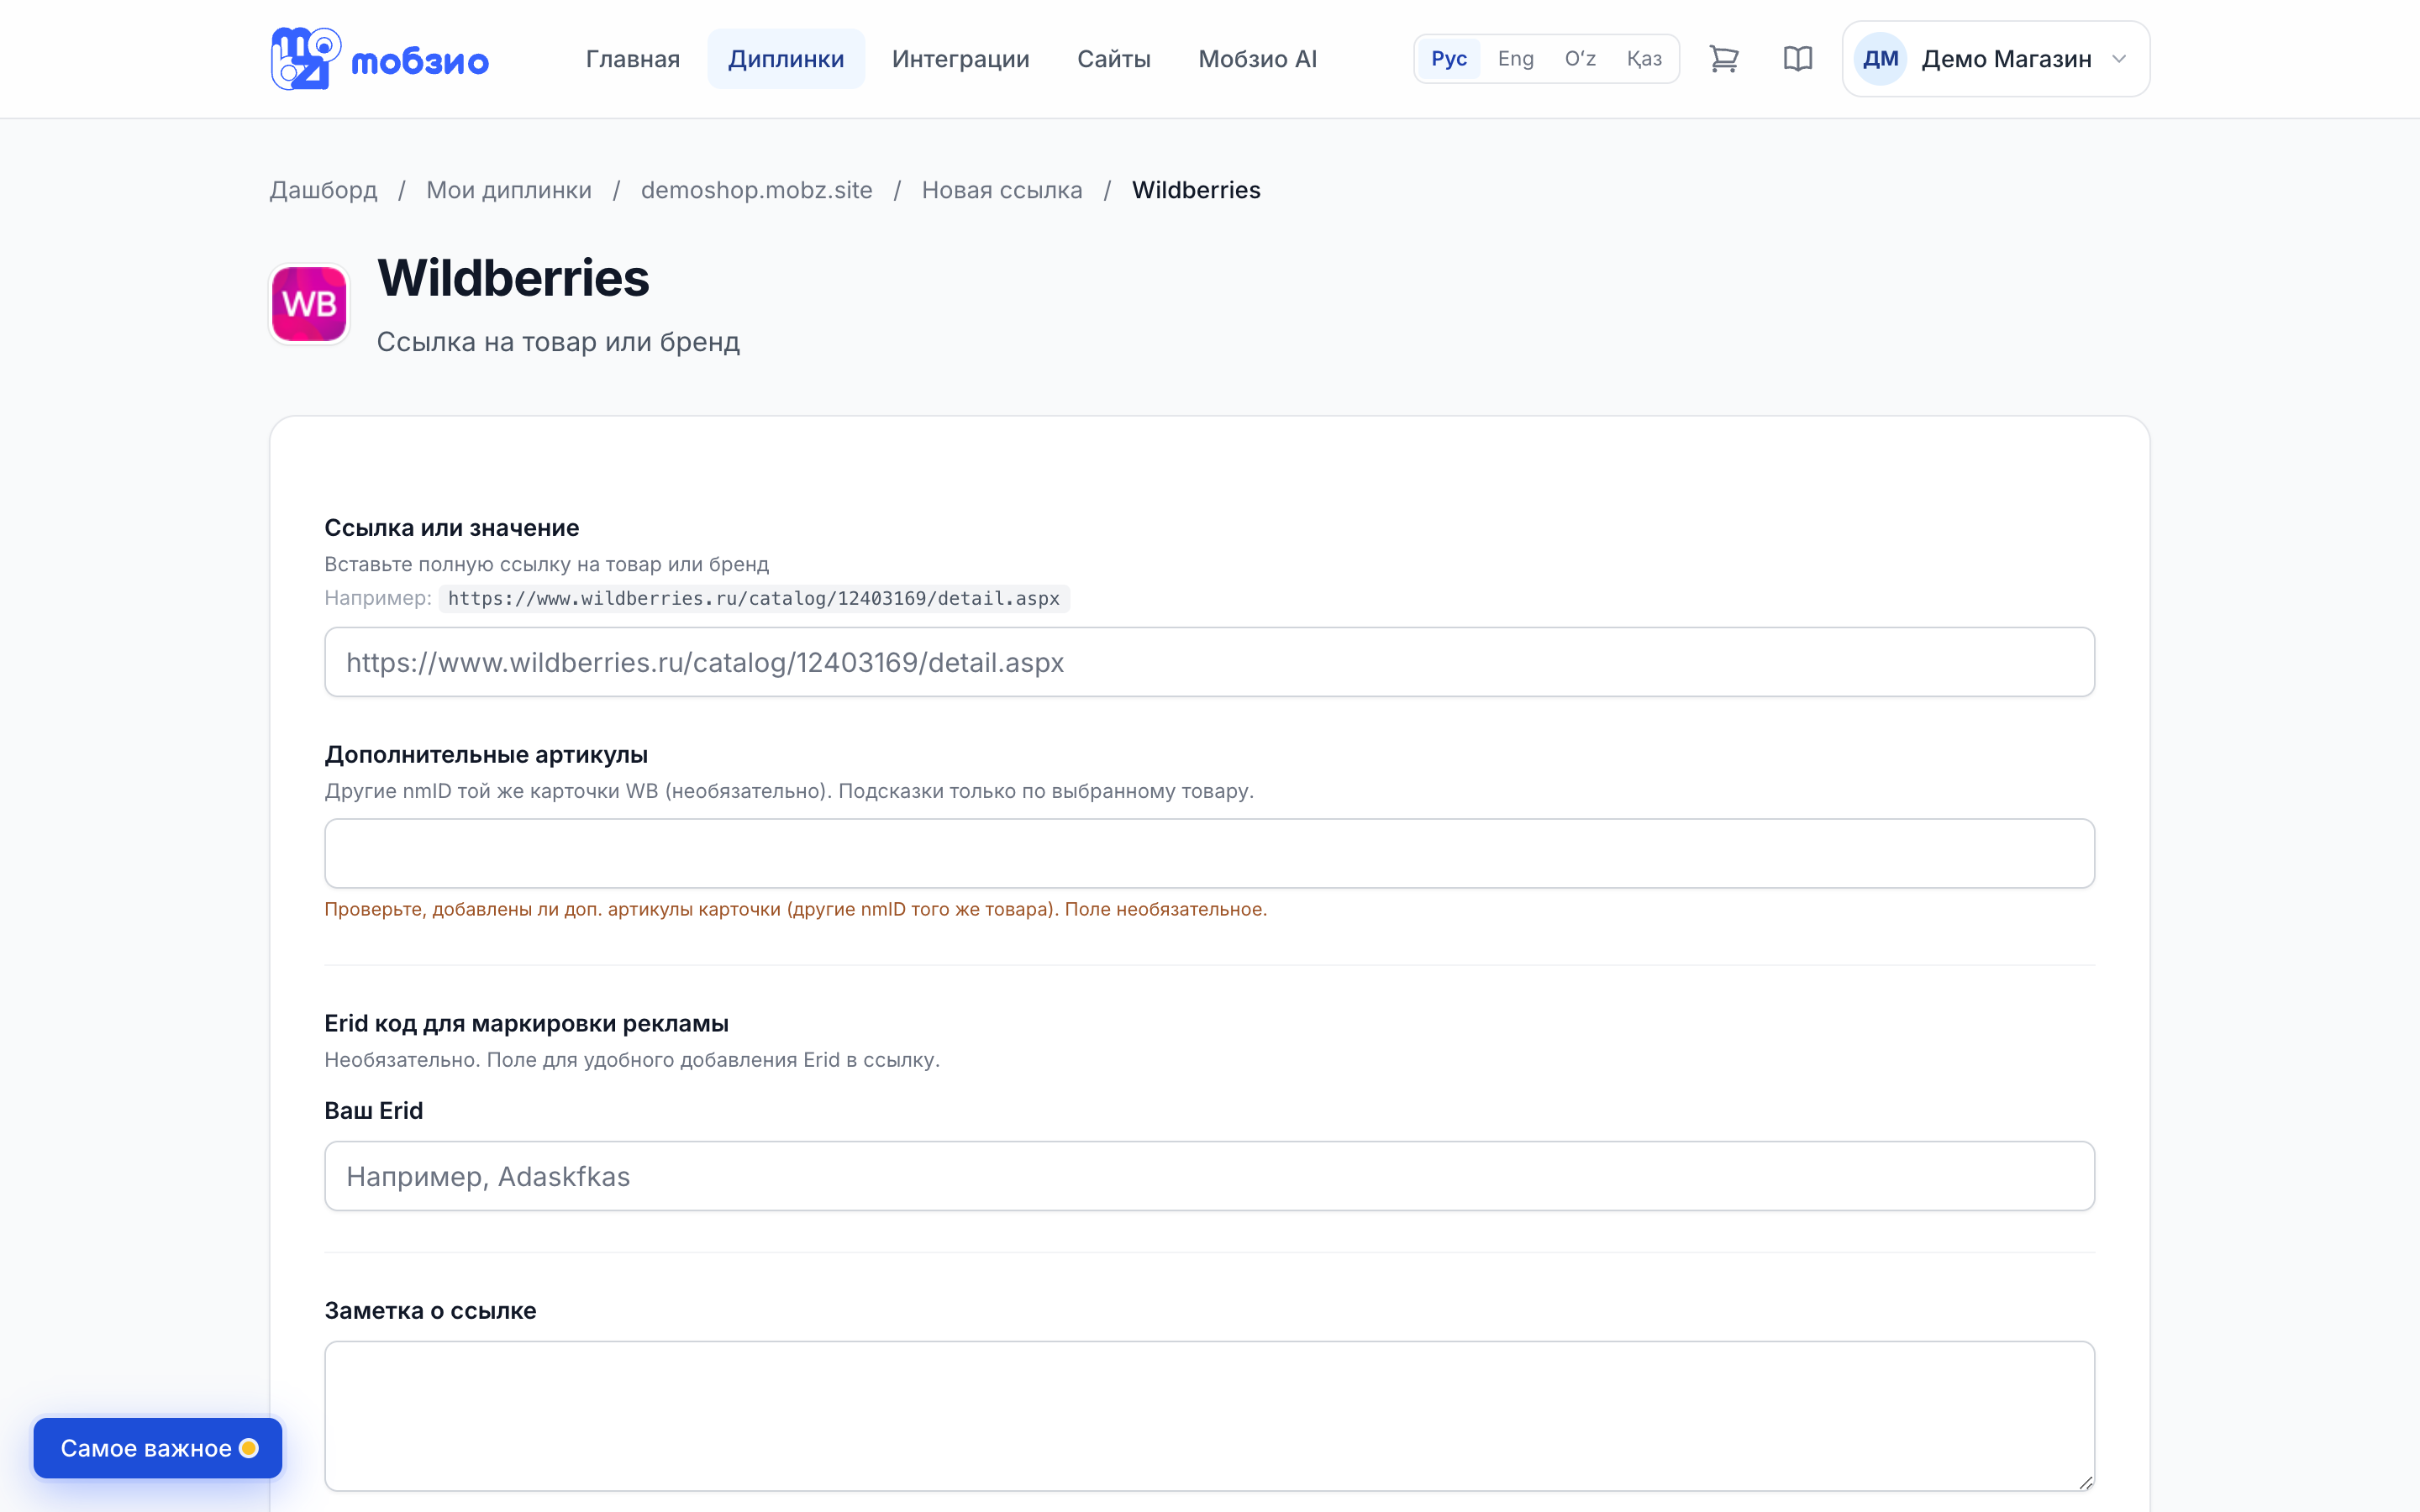Click the Дополнительные артикулы label

tap(486, 755)
